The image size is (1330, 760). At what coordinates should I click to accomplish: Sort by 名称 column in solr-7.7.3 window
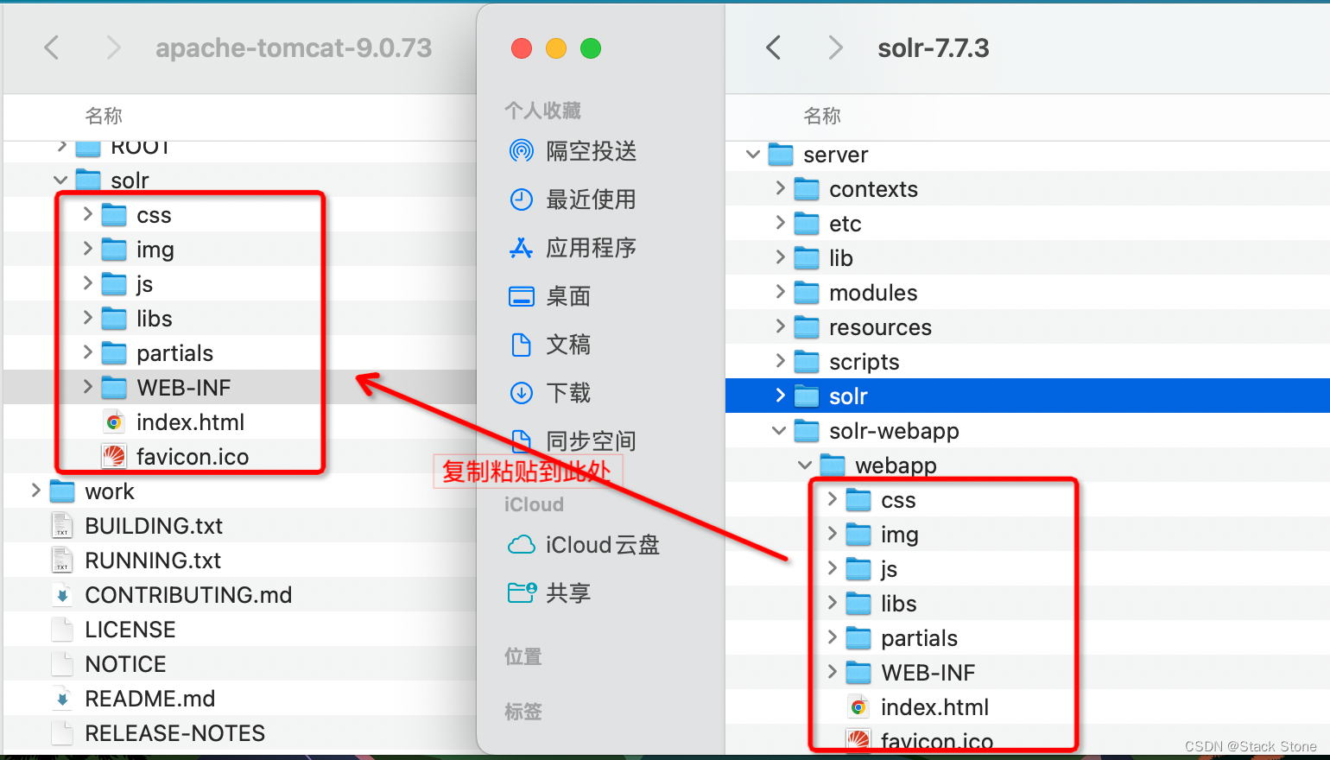pyautogui.click(x=822, y=116)
